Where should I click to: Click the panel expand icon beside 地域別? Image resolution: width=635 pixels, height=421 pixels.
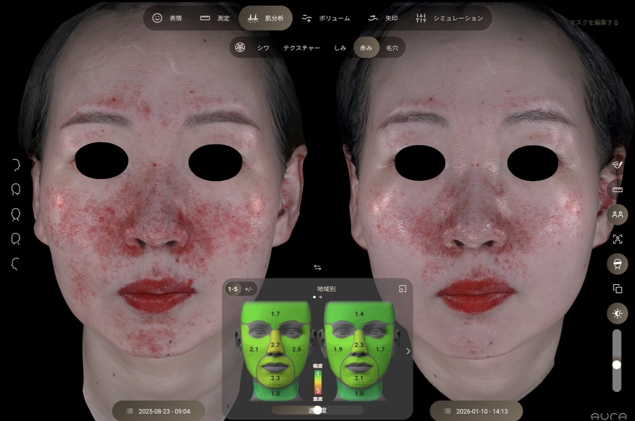[x=402, y=289]
